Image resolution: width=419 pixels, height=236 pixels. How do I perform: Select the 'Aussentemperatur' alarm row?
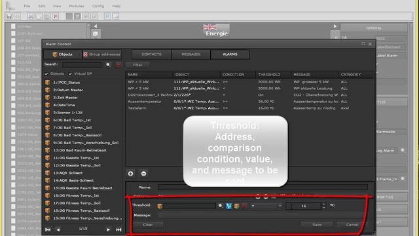[249, 102]
